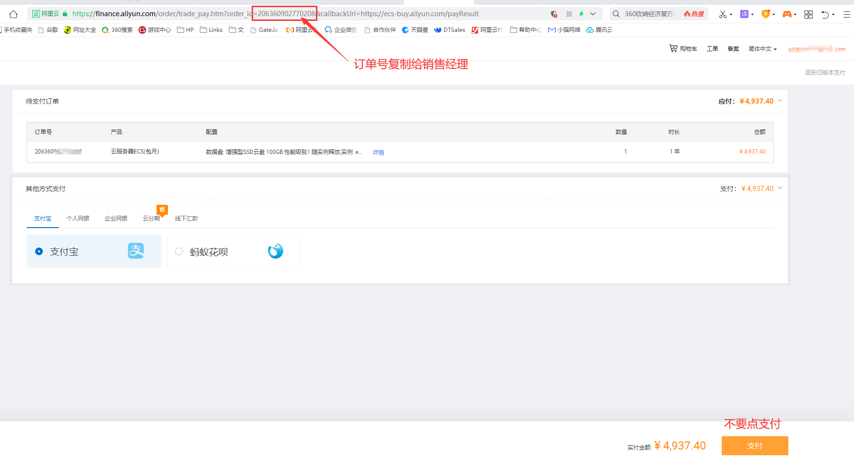Open the shield ad-block icon in address bar

coord(554,14)
